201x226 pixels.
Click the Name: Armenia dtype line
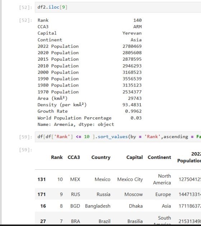click(x=76, y=124)
